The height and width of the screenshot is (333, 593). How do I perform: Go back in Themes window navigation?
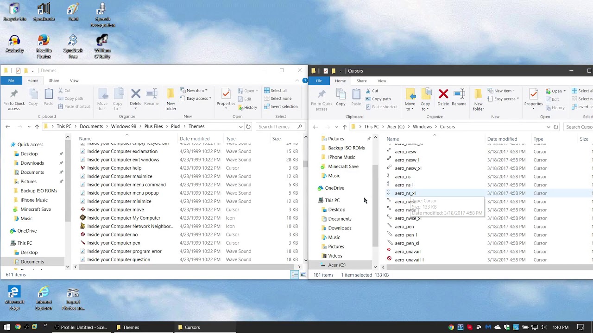tap(8, 126)
